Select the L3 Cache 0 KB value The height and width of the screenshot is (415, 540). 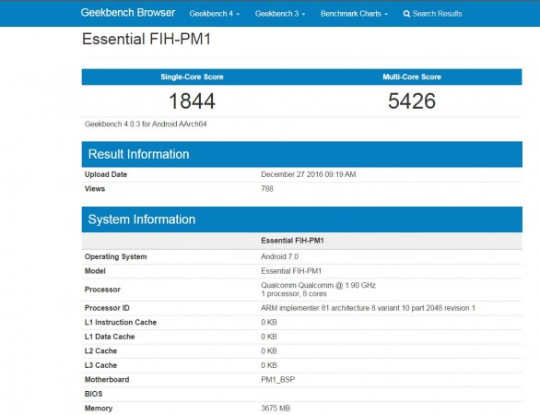click(269, 365)
